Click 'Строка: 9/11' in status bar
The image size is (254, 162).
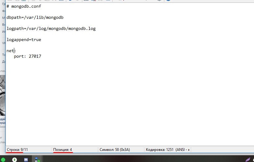[x=17, y=150]
